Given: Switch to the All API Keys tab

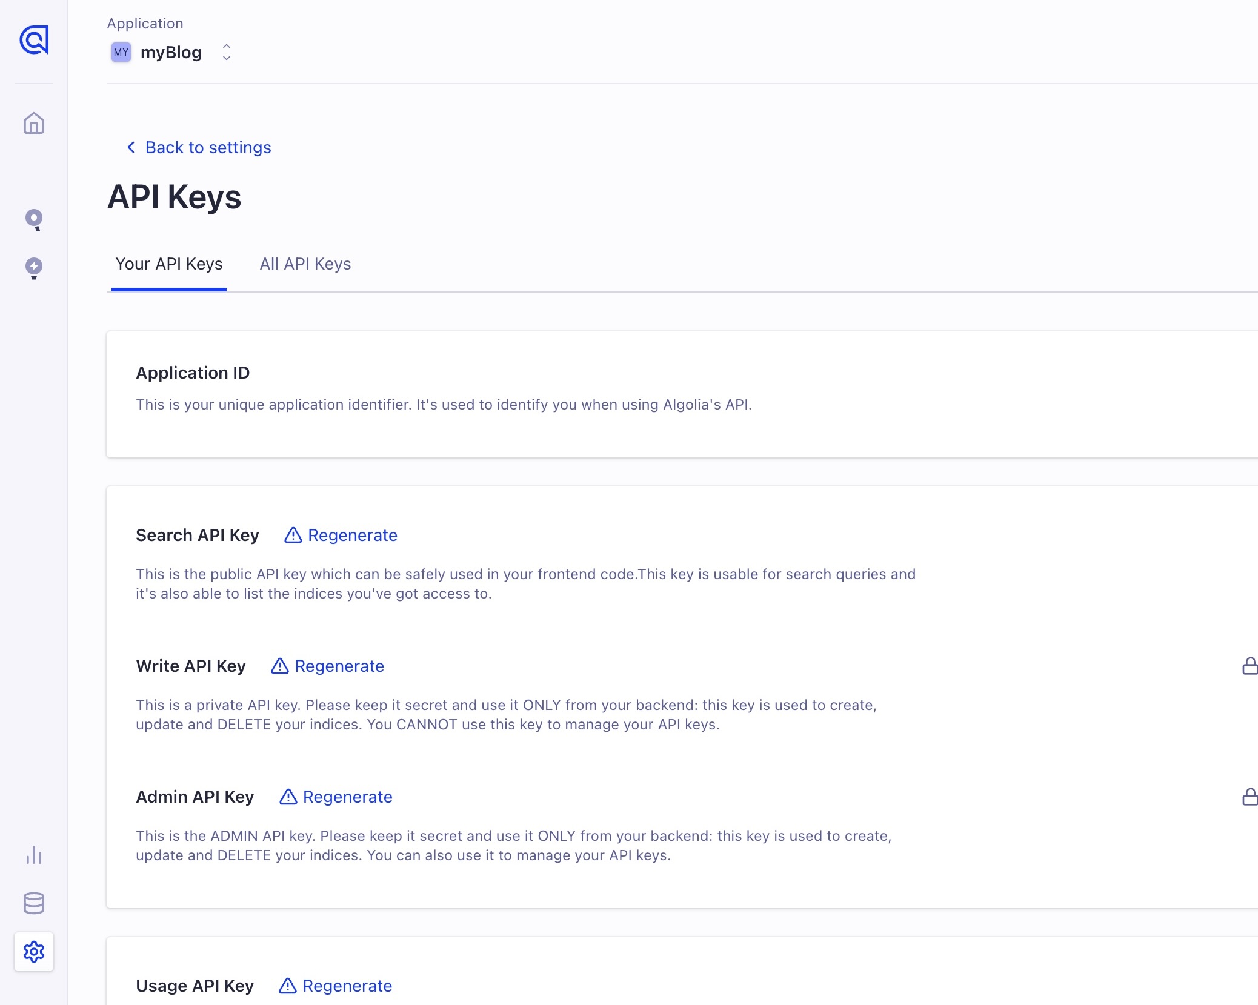Looking at the screenshot, I should click(305, 264).
